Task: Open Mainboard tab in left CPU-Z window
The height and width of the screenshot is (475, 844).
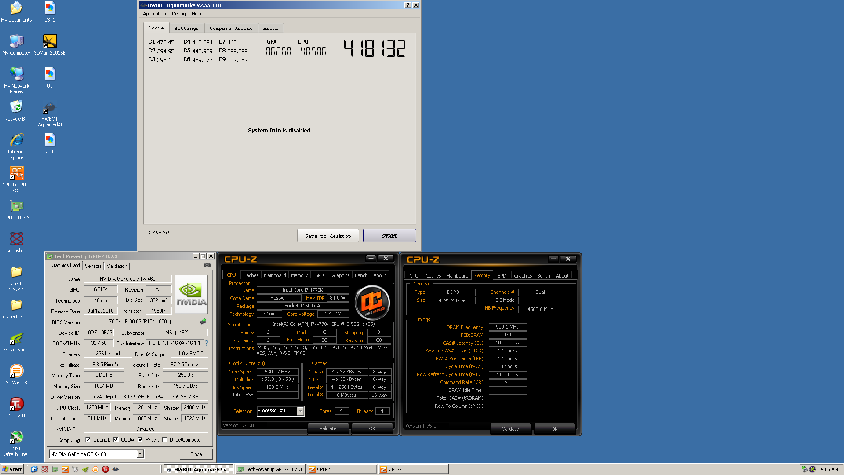Action: coord(275,275)
